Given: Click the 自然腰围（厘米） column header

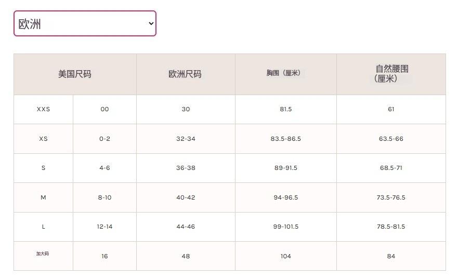Looking at the screenshot, I should point(391,74).
